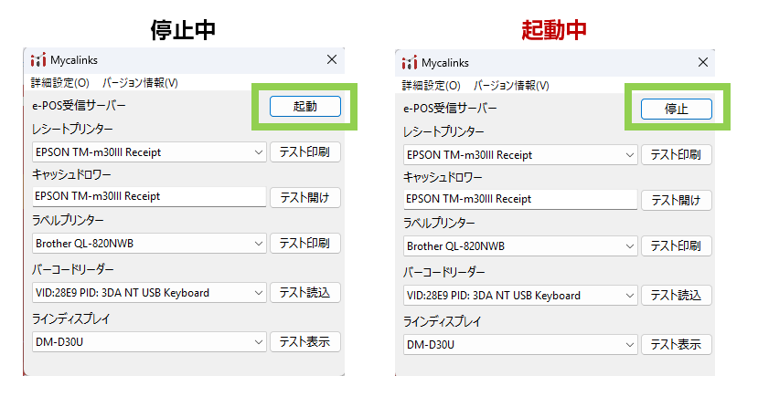Expand バーコードリーダー dropdown in 起動中 window
This screenshot has width=758, height=407.
click(x=628, y=296)
